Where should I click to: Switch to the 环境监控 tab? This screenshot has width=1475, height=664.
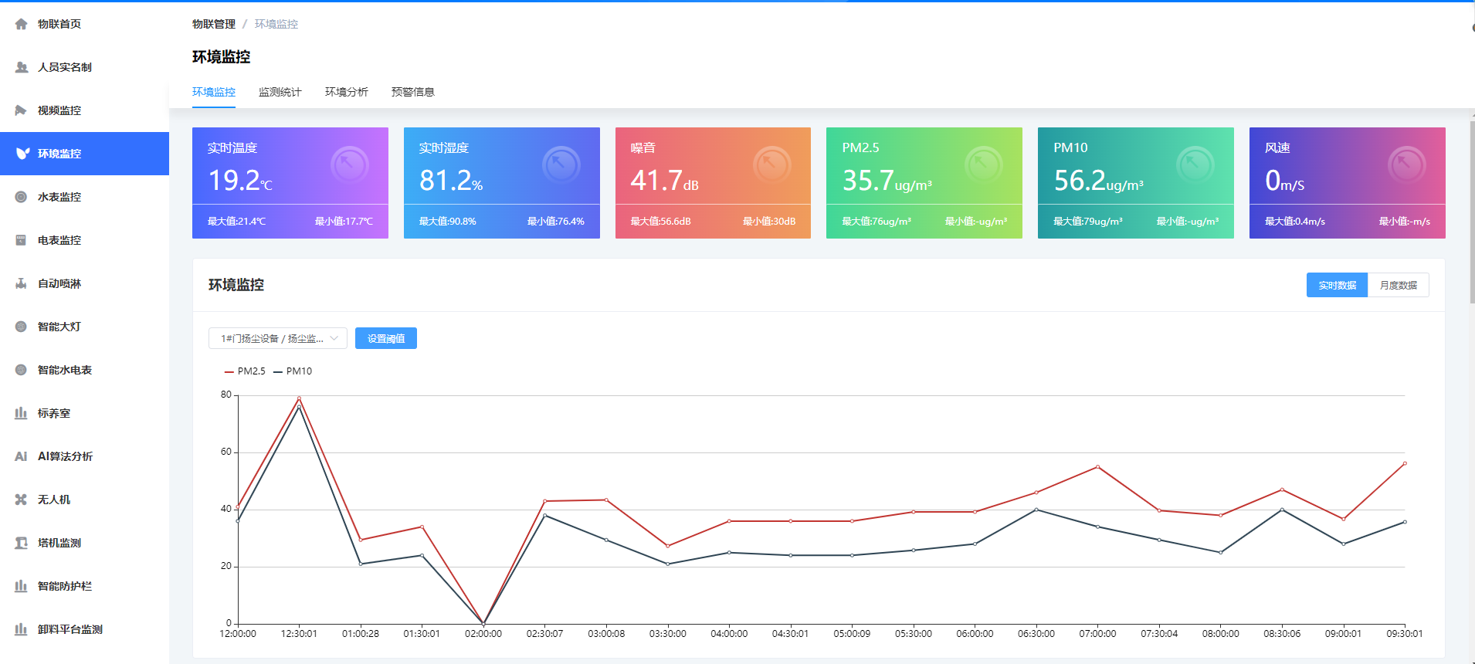214,92
